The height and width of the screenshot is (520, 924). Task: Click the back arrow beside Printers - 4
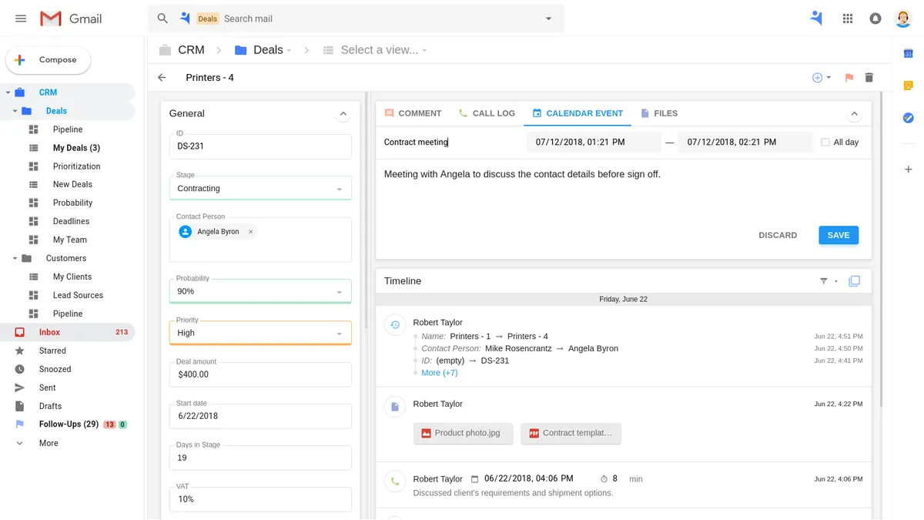click(x=162, y=78)
